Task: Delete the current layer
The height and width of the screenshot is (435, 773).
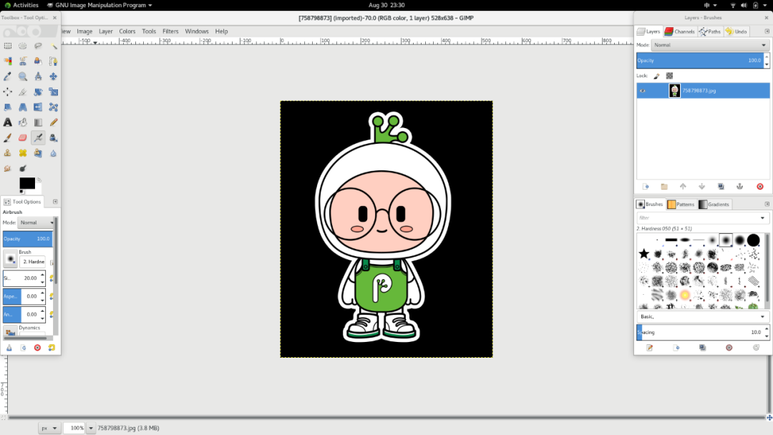Action: click(759, 187)
